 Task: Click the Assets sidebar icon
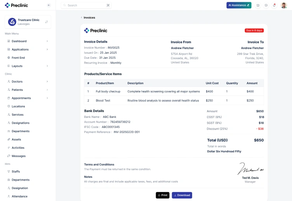tap(9, 140)
